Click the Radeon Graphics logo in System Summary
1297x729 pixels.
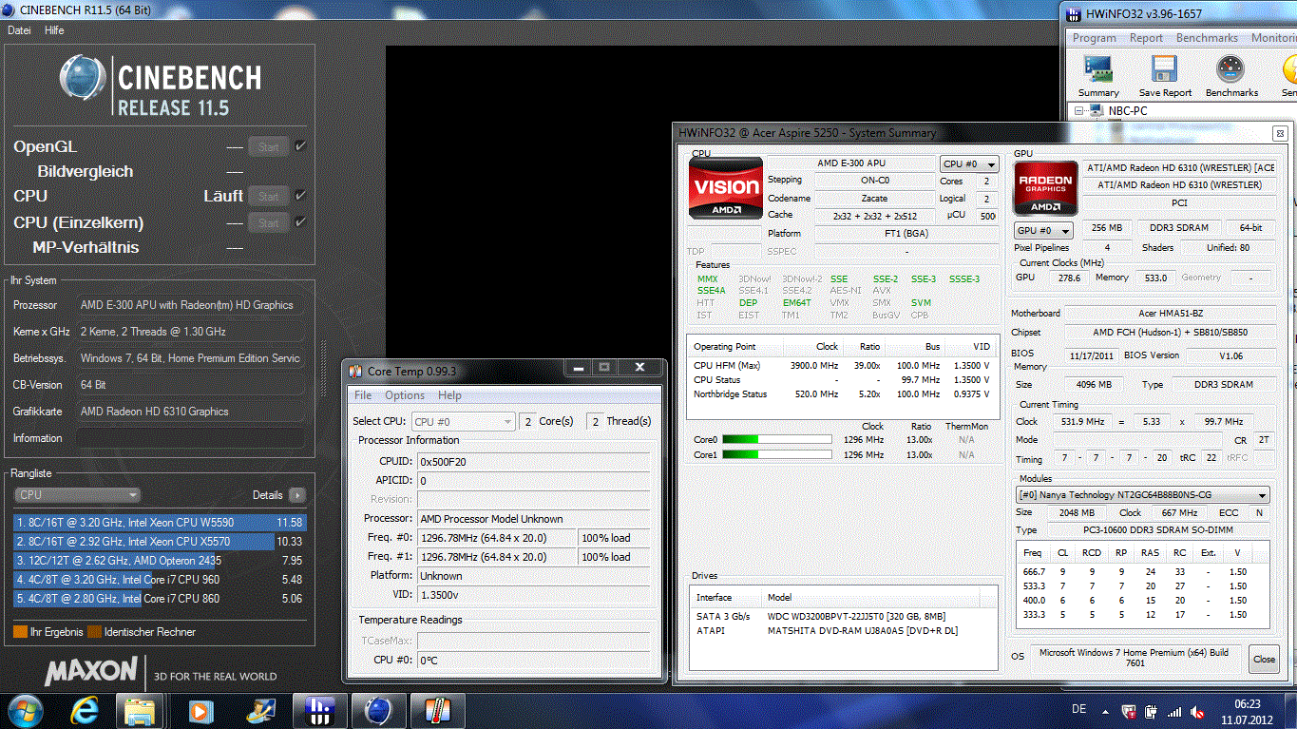click(x=1045, y=187)
